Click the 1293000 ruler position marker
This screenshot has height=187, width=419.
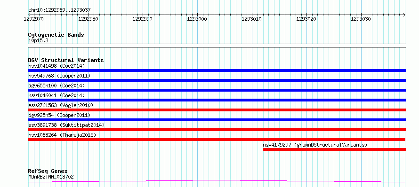197,19
